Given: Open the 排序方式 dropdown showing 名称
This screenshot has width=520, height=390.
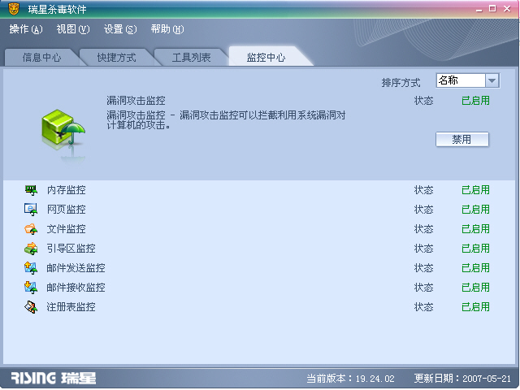Looking at the screenshot, I should pyautogui.click(x=468, y=80).
